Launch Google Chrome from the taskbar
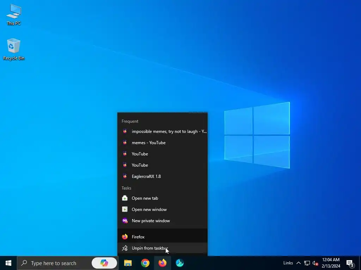 [145, 263]
